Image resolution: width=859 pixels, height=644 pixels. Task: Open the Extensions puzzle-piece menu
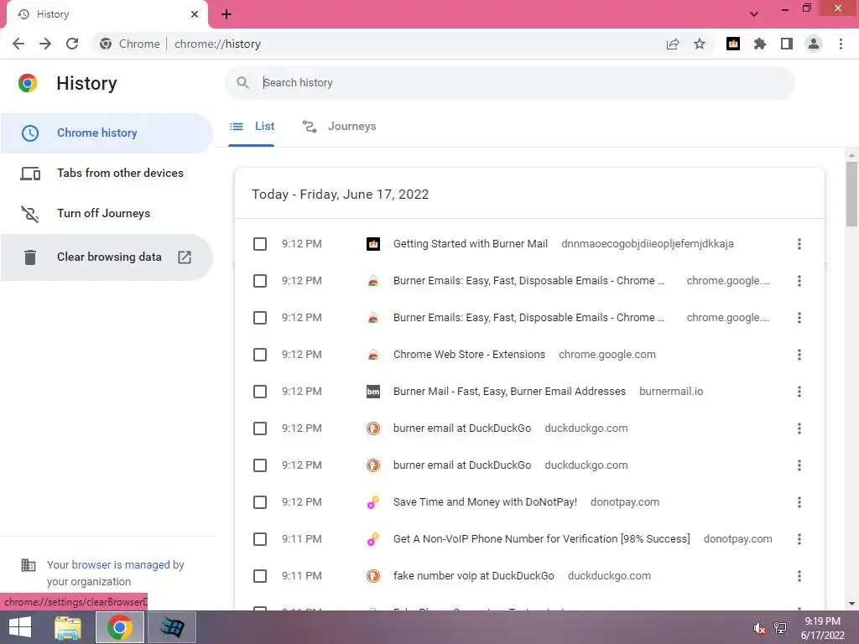760,44
